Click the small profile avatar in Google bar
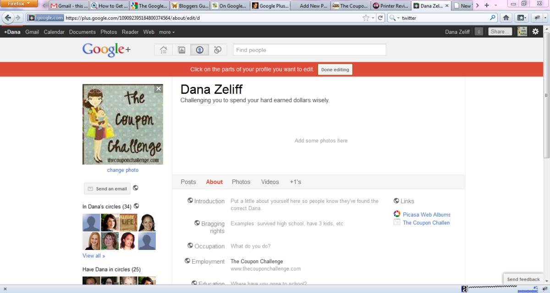The width and height of the screenshot is (550, 293). (522, 32)
